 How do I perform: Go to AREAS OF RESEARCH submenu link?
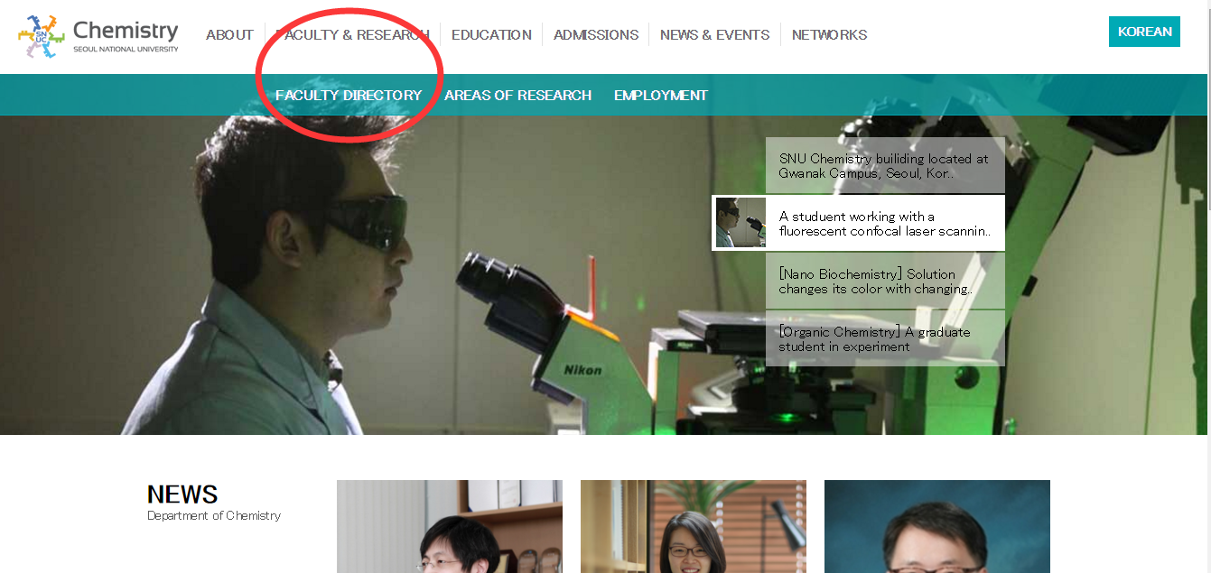[x=517, y=96]
